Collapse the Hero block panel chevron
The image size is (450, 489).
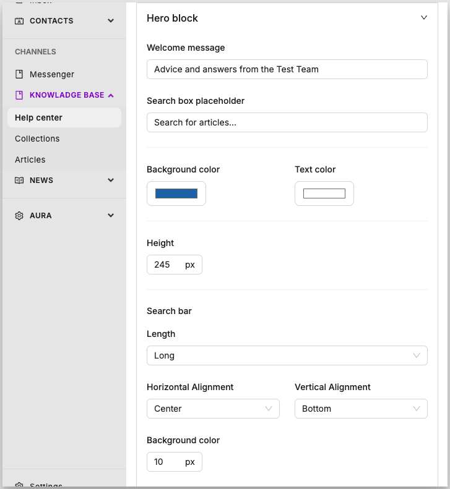point(424,17)
